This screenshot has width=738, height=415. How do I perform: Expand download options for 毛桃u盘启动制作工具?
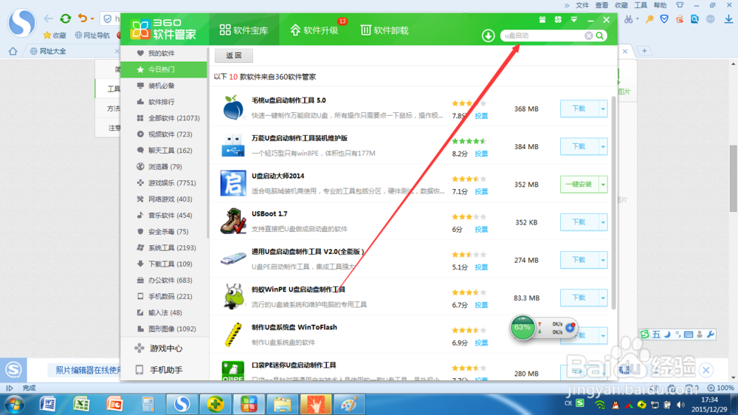pos(603,109)
